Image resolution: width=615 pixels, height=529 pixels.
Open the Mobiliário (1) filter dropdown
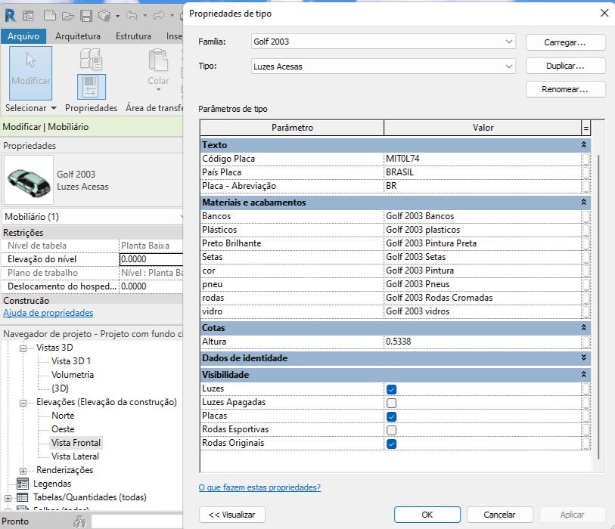pos(92,217)
